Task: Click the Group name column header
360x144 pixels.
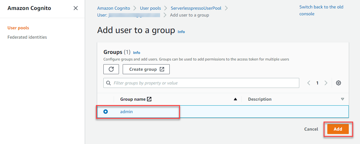Action: tap(133, 99)
